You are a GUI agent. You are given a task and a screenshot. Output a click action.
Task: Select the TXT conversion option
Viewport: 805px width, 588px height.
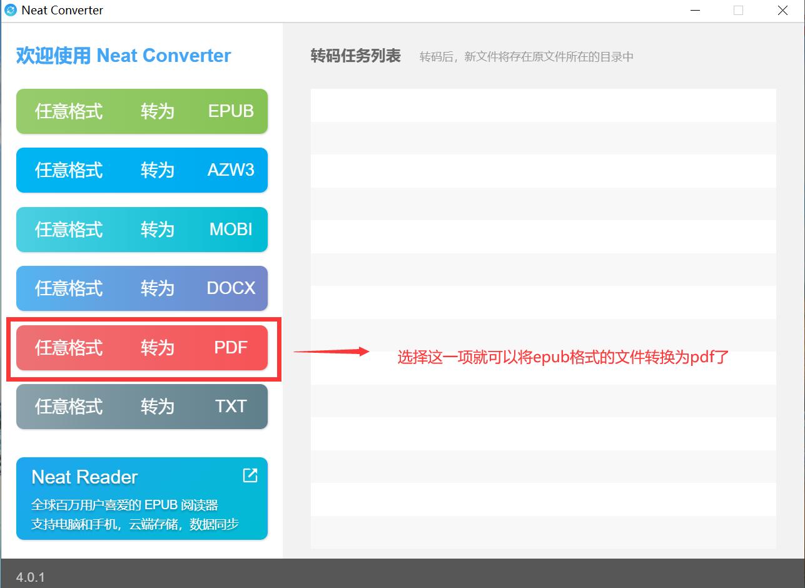coord(142,406)
